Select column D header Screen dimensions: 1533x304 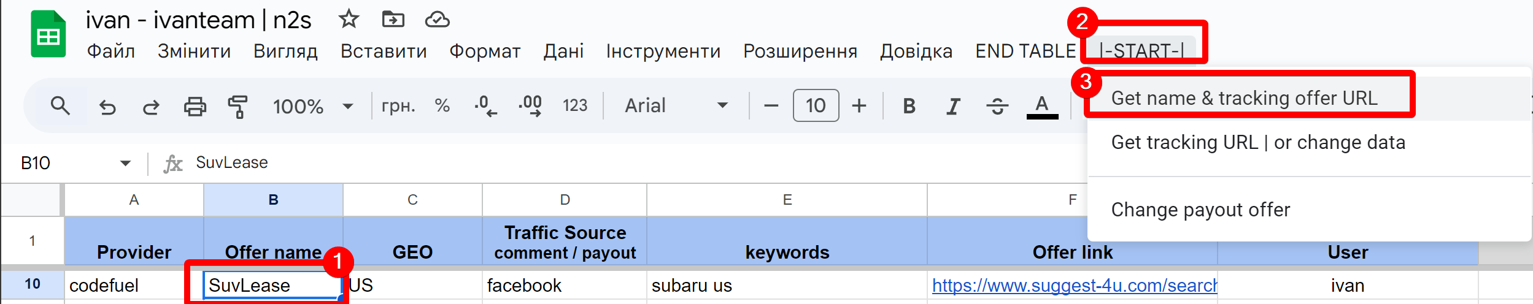point(565,200)
